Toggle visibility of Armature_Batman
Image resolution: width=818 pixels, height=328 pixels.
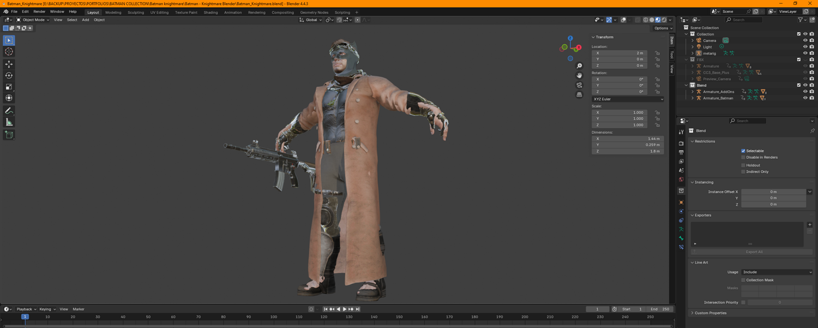point(805,98)
